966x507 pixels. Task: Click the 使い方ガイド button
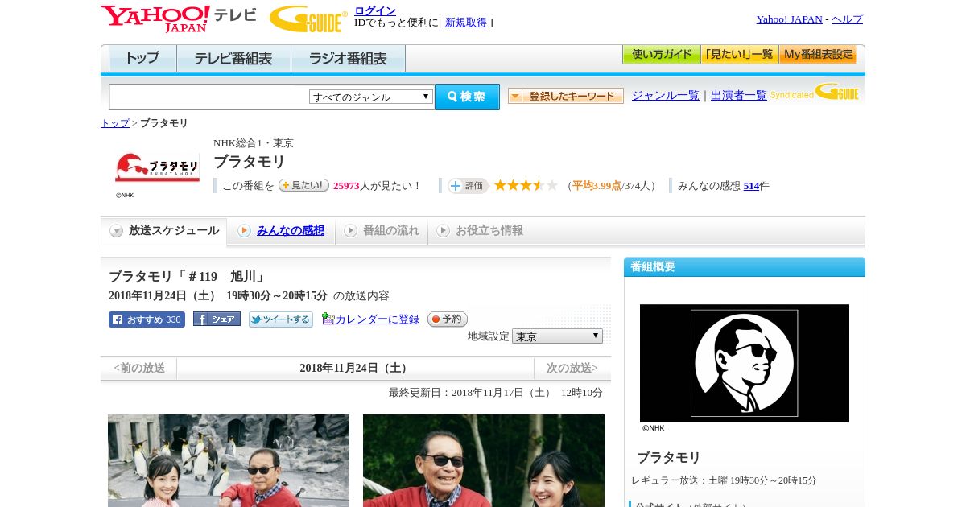[x=662, y=55]
